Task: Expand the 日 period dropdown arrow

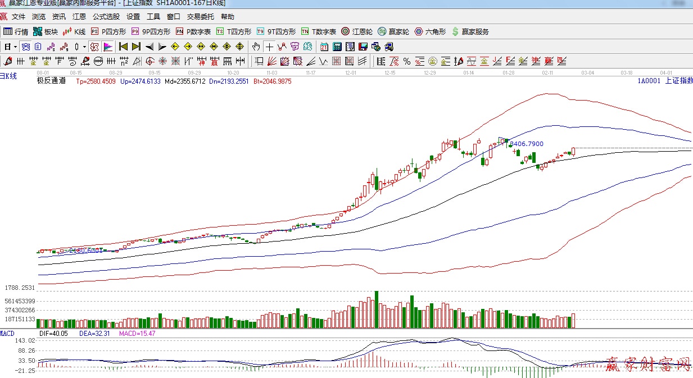Action: (x=15, y=47)
